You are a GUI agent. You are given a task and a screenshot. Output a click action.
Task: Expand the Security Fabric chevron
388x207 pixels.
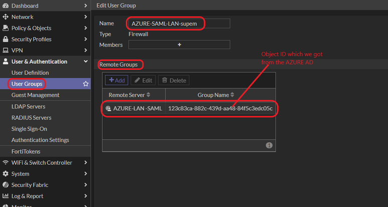(x=85, y=185)
